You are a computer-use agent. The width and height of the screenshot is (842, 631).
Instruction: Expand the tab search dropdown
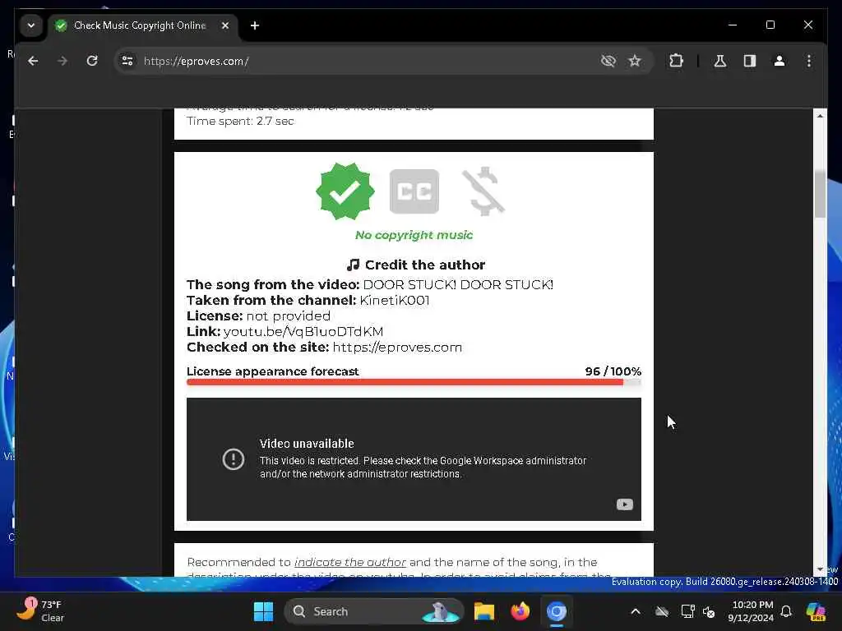(31, 25)
